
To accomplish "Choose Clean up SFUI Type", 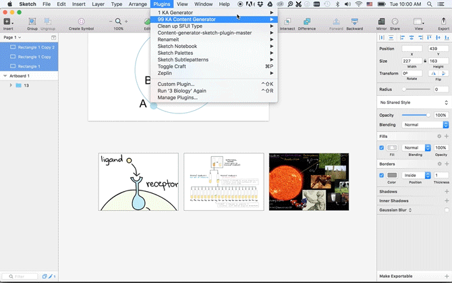I will (x=214, y=26).
